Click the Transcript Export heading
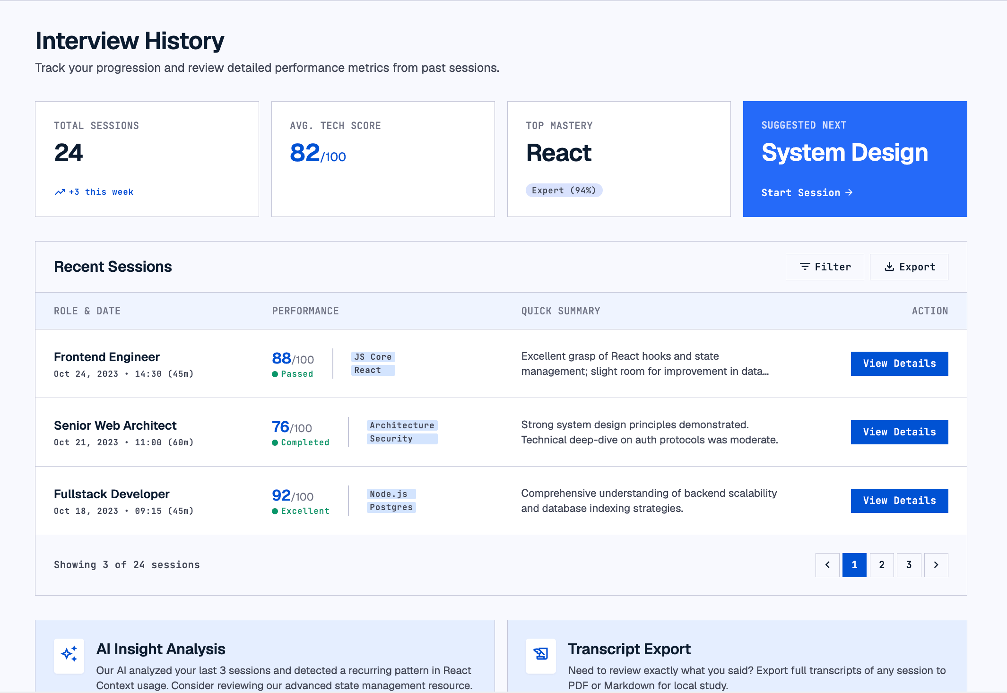The width and height of the screenshot is (1007, 693). coord(629,649)
